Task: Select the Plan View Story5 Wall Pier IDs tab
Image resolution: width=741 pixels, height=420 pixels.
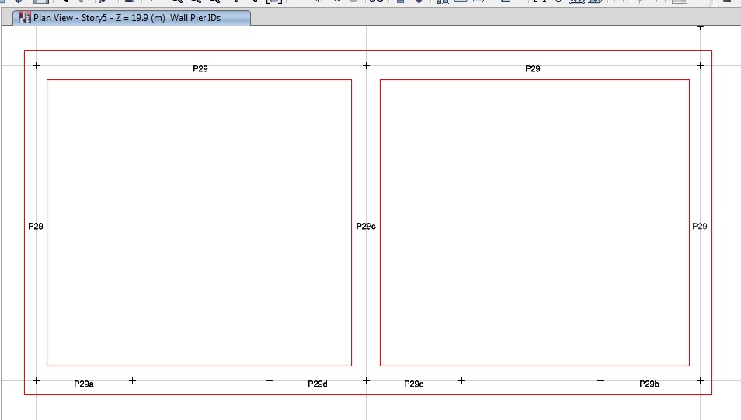Action: point(131,18)
